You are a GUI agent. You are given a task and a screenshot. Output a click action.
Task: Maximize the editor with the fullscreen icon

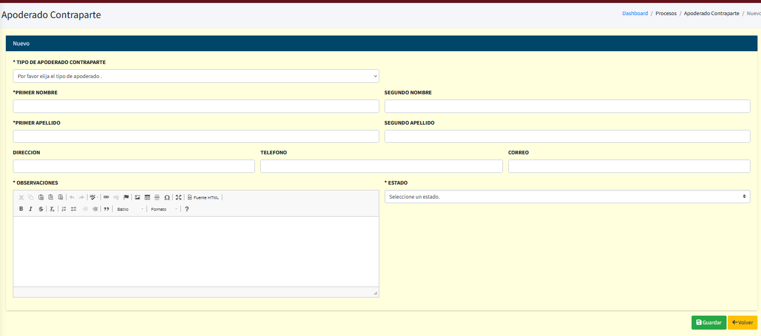click(x=179, y=197)
